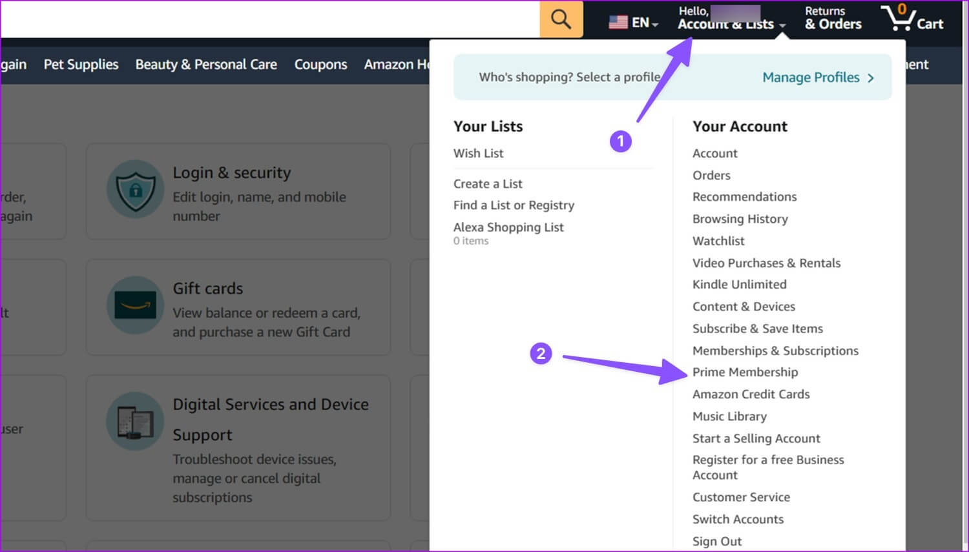
Task: Click the US flag language icon
Action: coord(618,23)
